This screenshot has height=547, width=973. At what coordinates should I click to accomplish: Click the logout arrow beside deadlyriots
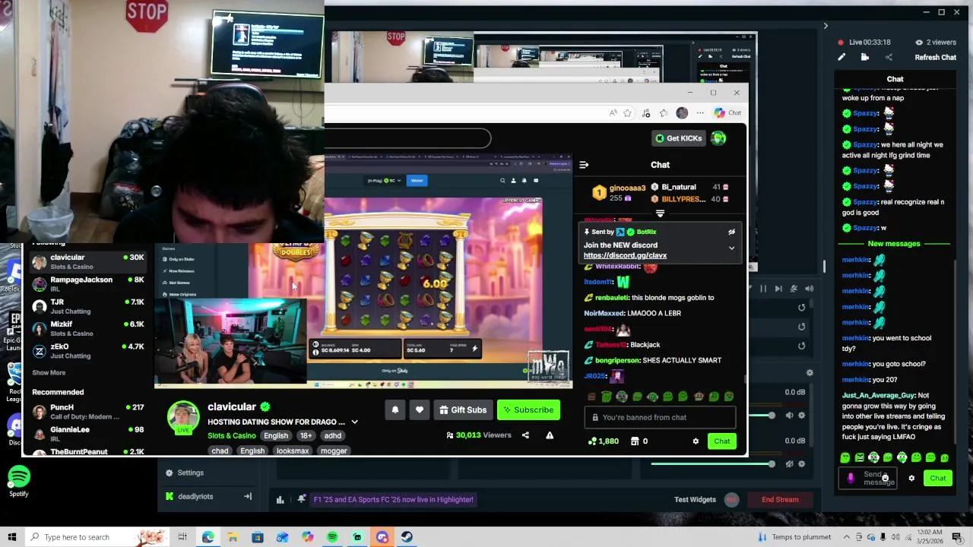(x=247, y=496)
